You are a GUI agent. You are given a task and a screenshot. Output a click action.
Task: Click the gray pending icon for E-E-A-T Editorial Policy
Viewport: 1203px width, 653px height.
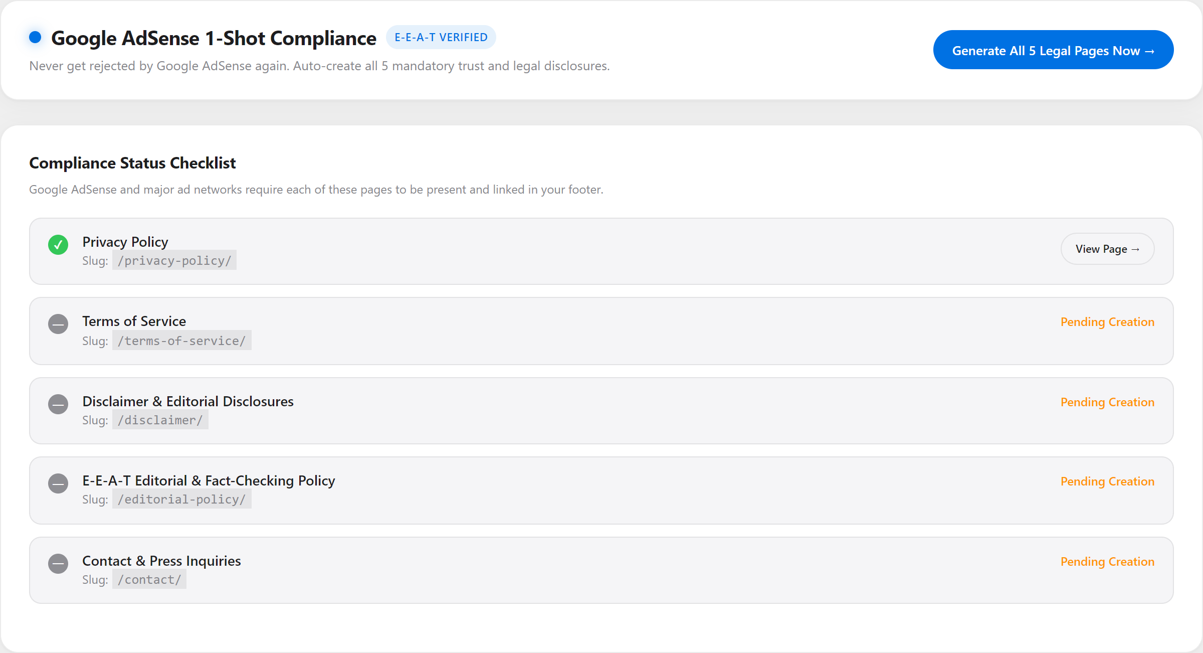tap(58, 483)
